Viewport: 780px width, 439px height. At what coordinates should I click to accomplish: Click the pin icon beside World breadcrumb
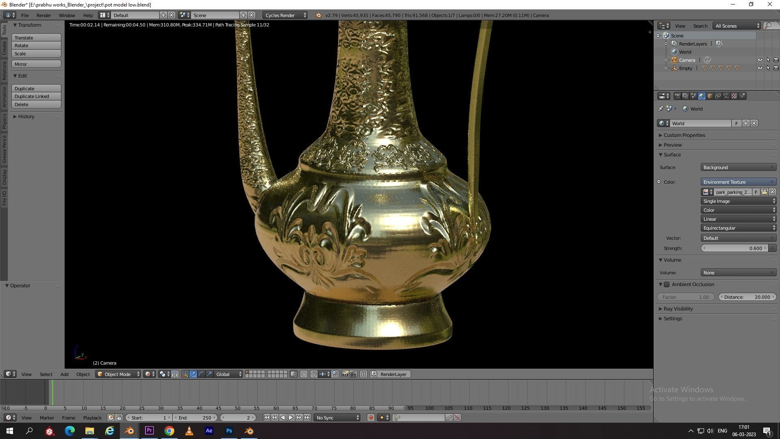point(661,109)
